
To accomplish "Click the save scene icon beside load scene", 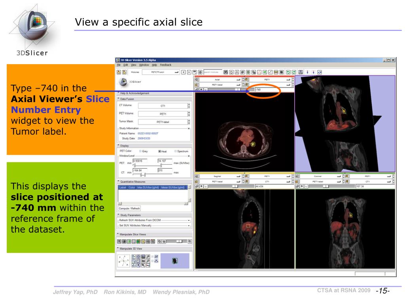I will pyautogui.click(x=124, y=72).
